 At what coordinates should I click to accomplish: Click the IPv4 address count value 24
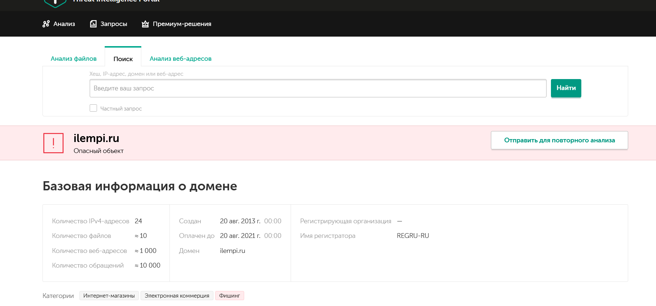[138, 221]
